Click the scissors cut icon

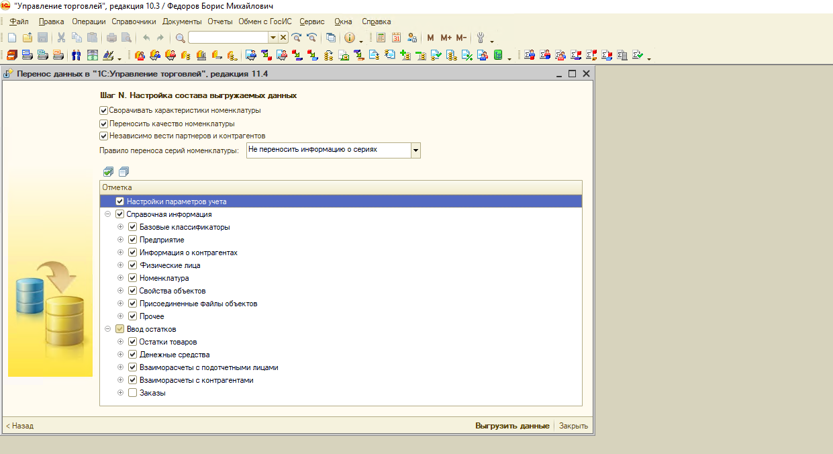click(x=61, y=38)
